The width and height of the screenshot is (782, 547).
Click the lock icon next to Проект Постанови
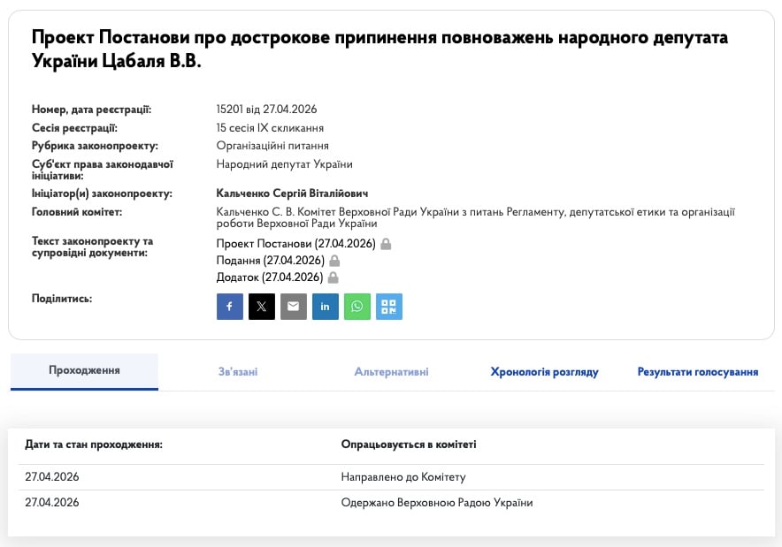click(x=386, y=243)
